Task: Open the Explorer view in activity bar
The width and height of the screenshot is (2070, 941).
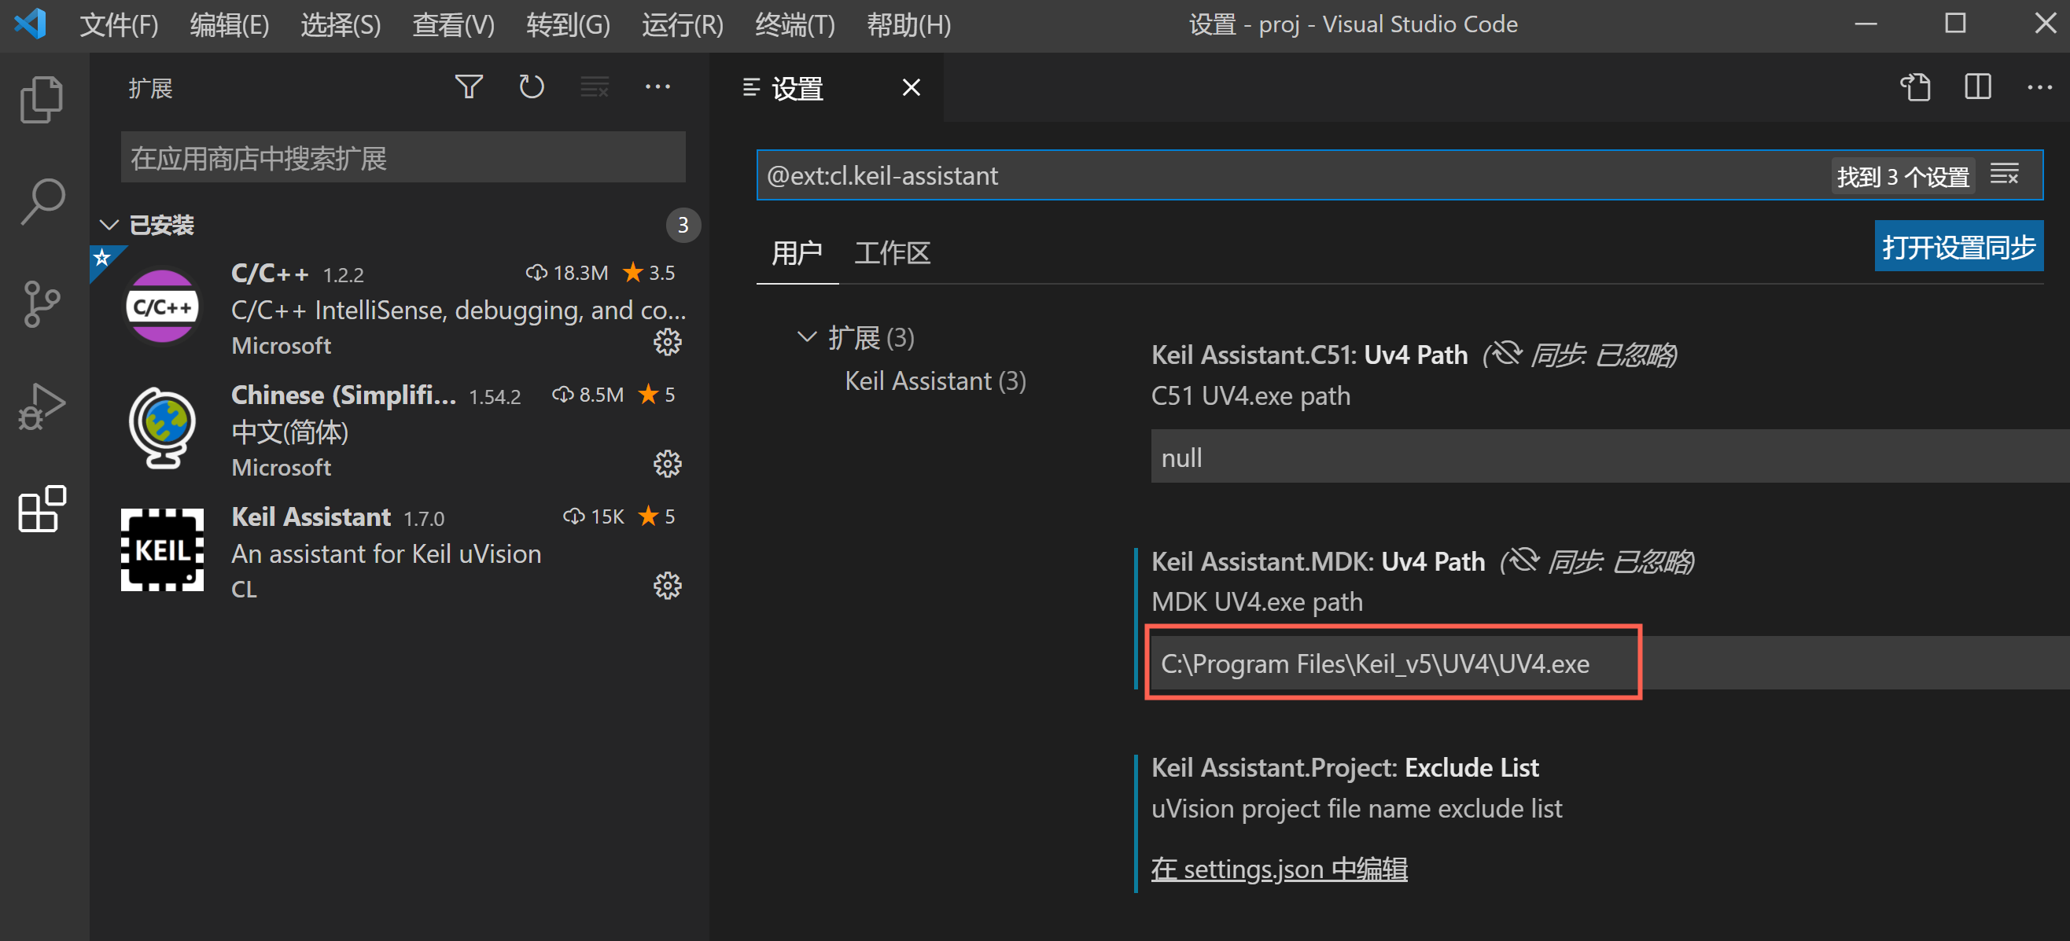Action: pos(41,98)
